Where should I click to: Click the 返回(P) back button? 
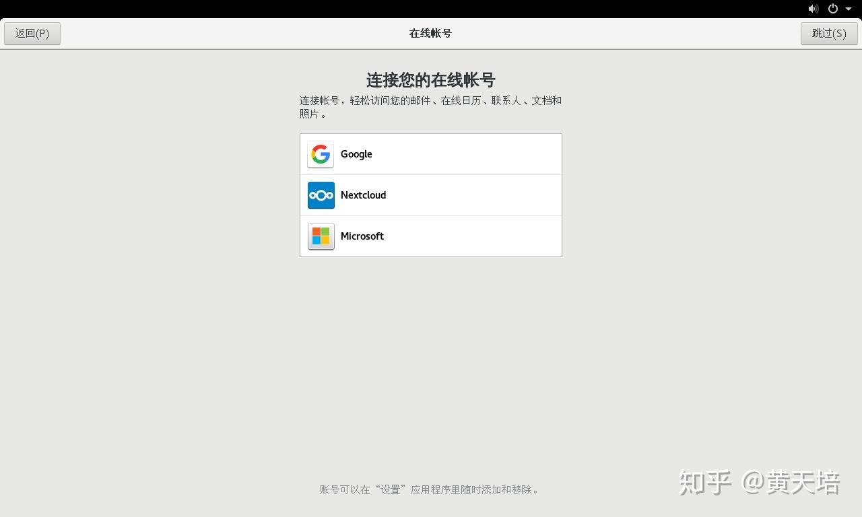click(x=32, y=33)
